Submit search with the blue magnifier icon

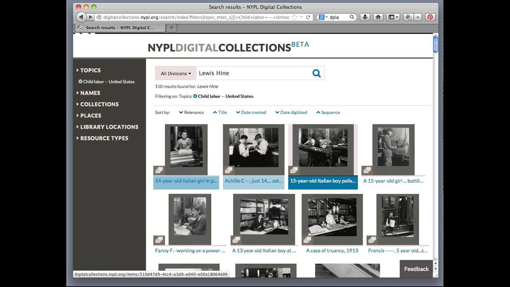(x=316, y=73)
